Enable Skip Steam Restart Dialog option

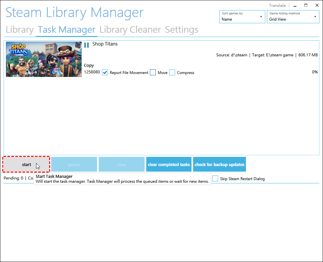(215, 178)
